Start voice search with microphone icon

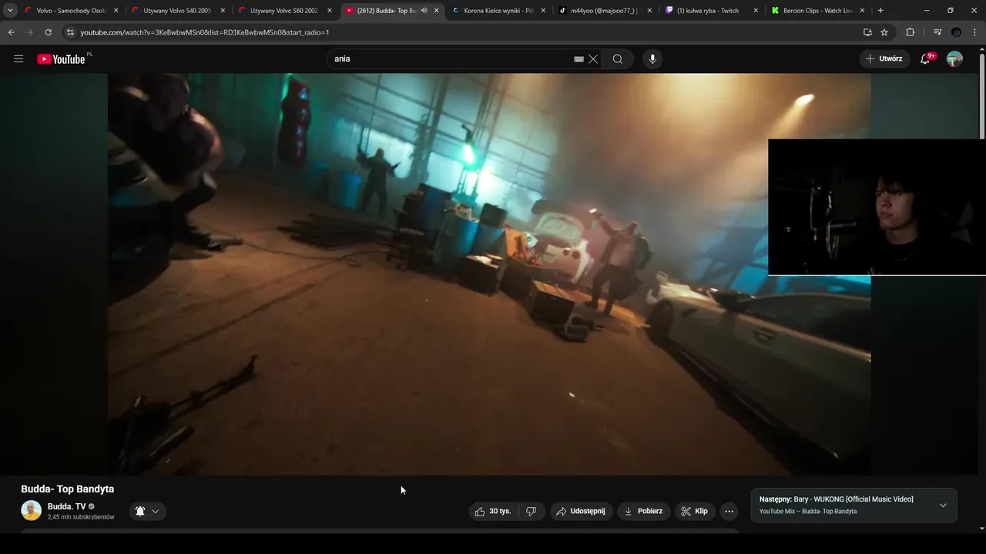click(652, 59)
